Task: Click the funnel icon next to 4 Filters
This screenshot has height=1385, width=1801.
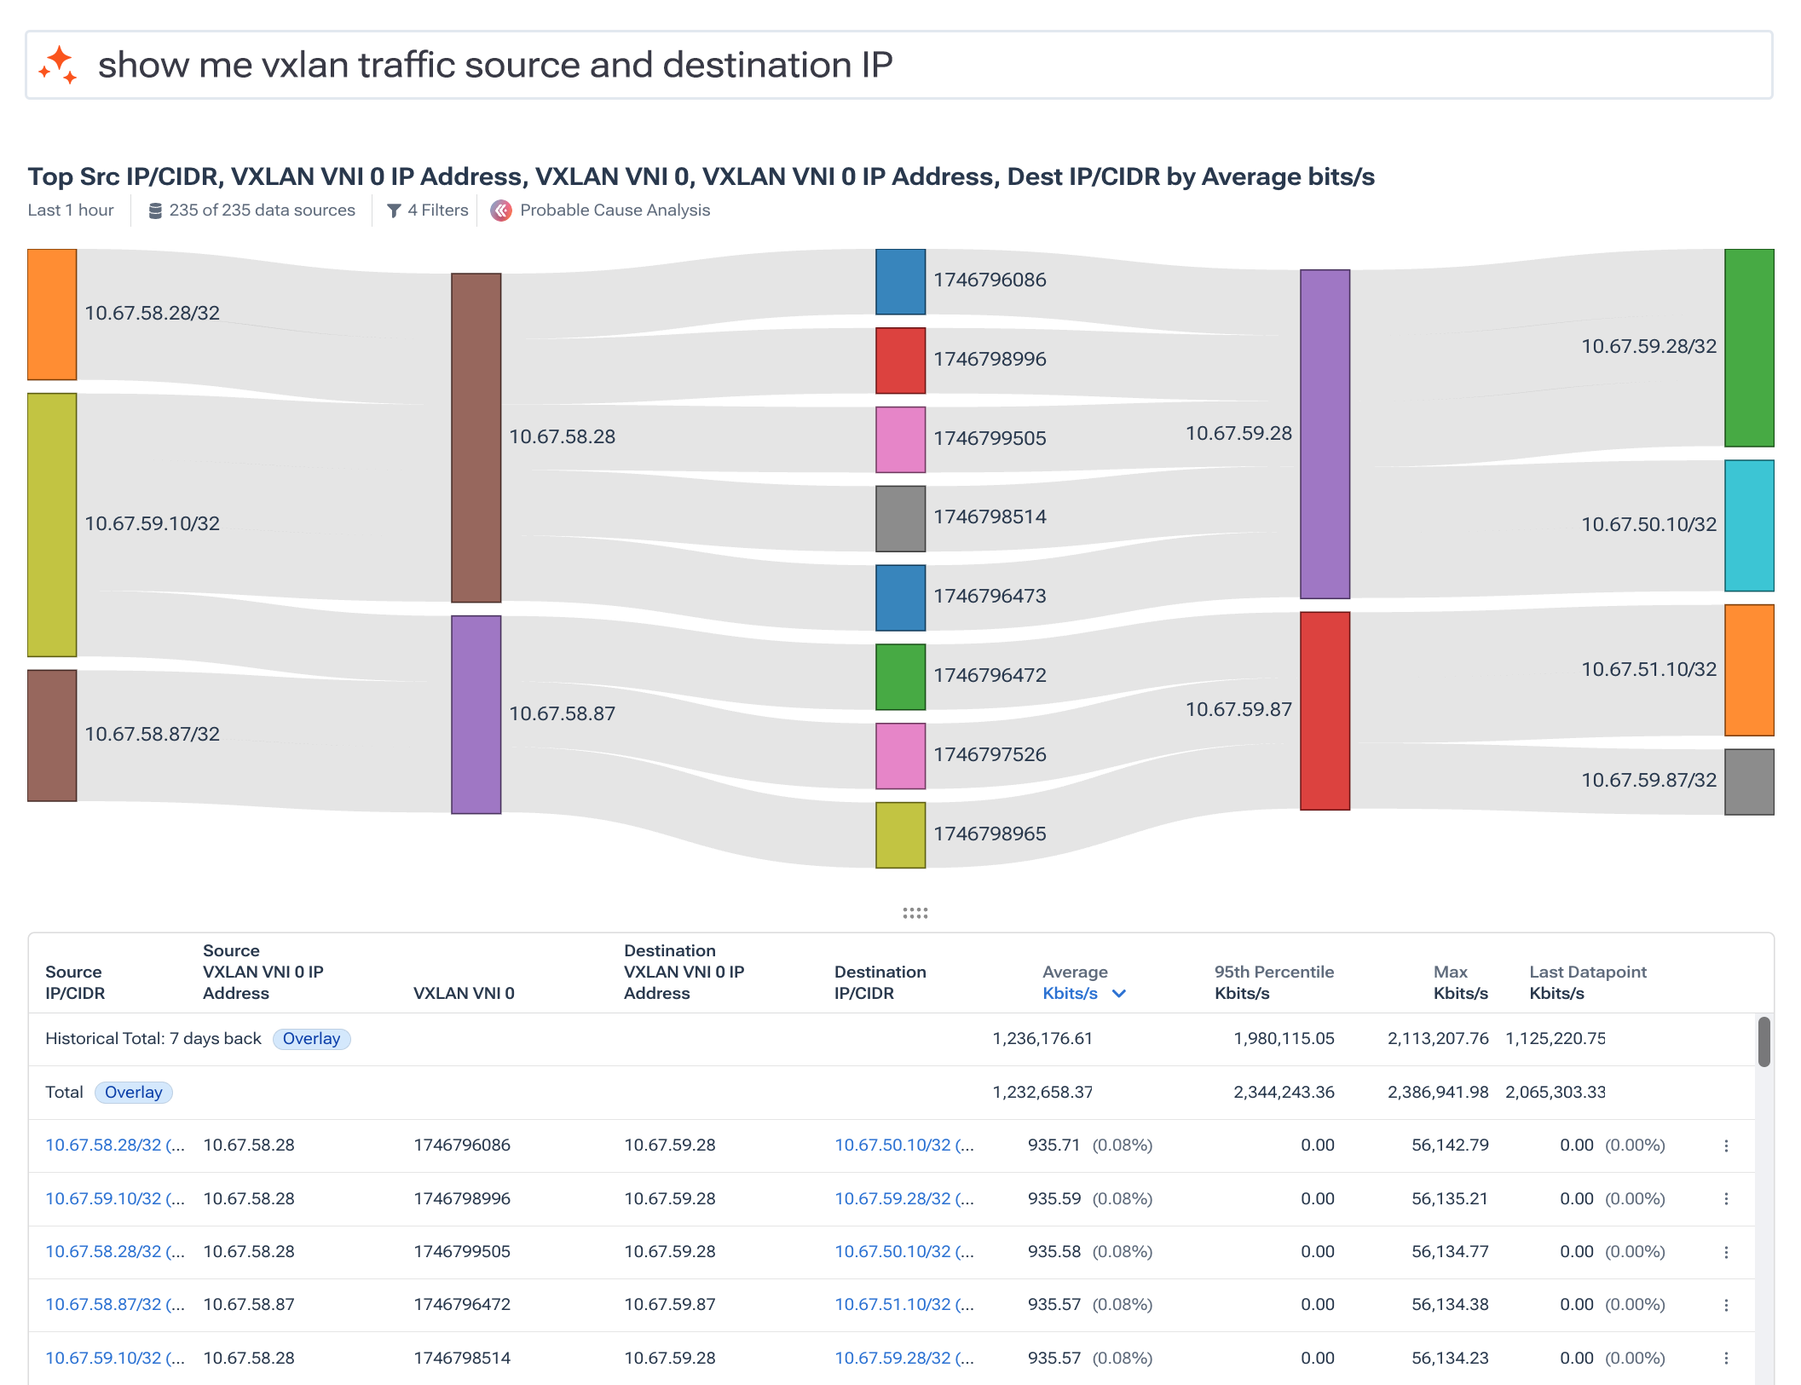Action: [394, 210]
